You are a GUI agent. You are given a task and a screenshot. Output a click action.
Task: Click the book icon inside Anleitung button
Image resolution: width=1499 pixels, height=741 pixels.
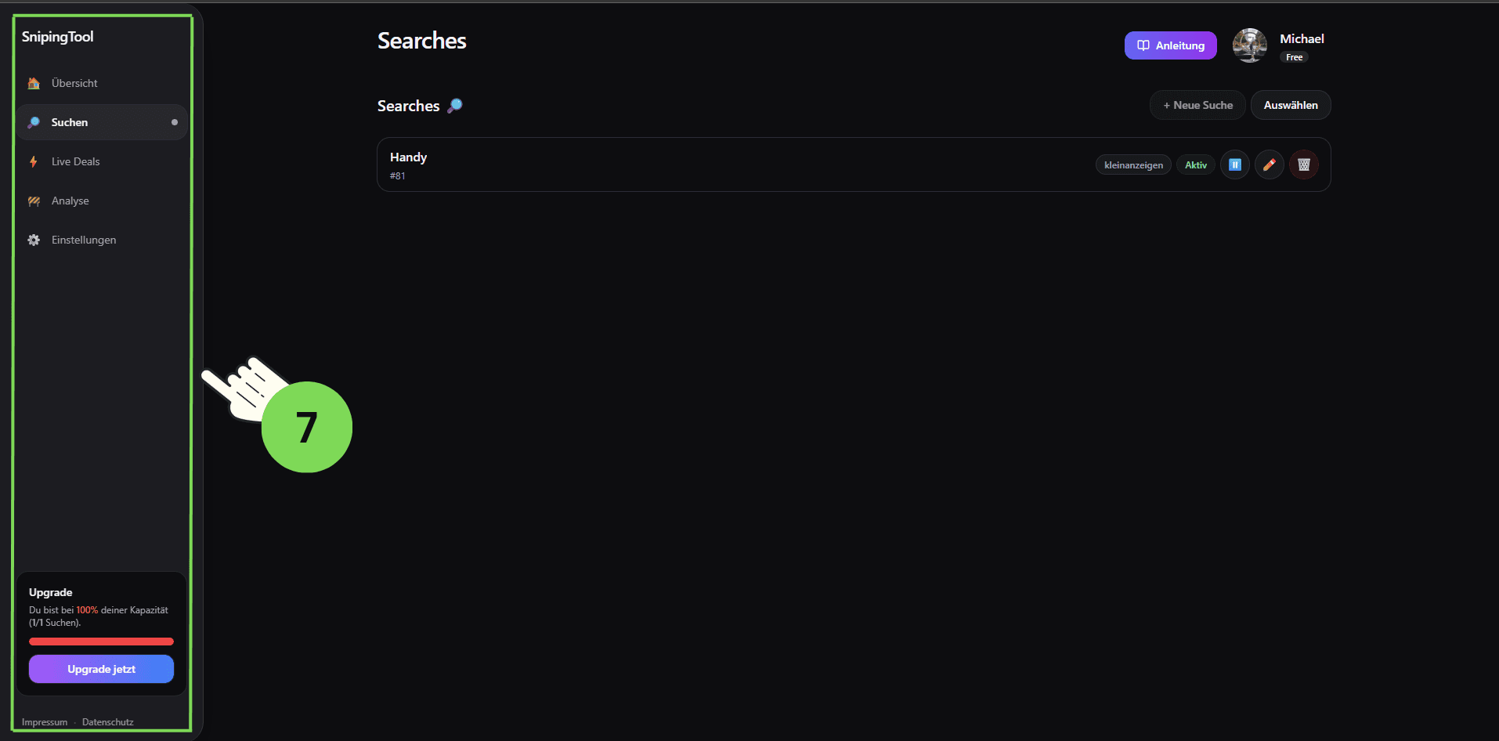click(x=1143, y=45)
